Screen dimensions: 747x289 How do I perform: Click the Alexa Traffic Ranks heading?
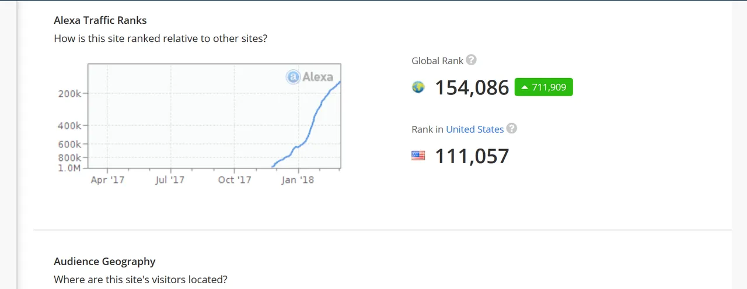(x=100, y=20)
